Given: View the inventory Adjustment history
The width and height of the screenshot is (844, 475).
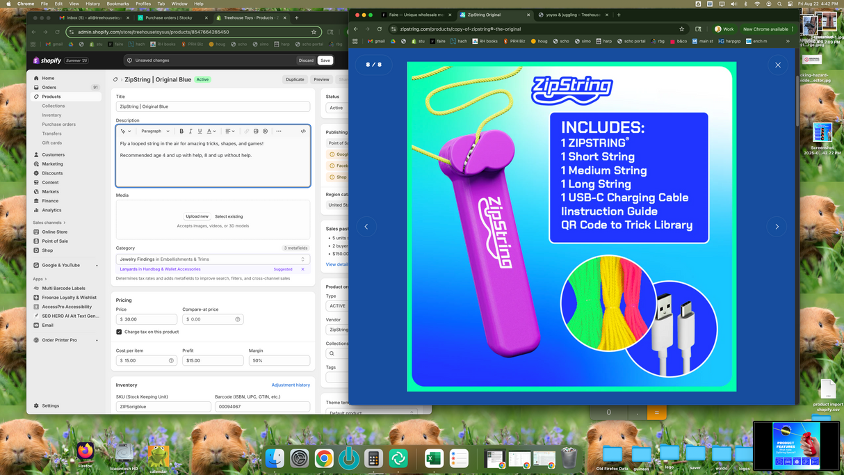Looking at the screenshot, I should click(292, 385).
